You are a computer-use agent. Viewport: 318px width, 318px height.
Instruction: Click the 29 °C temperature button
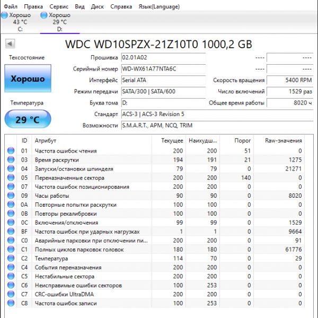[x=28, y=119]
